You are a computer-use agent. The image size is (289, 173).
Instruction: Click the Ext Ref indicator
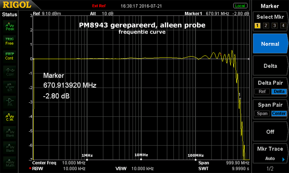click(99, 6)
